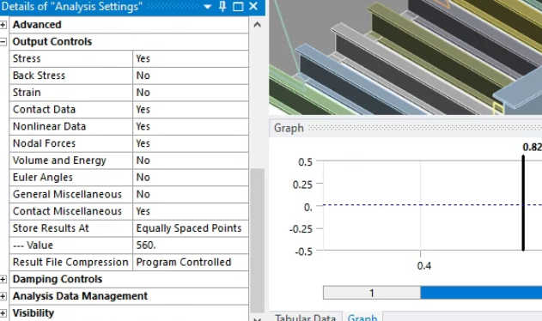The width and height of the screenshot is (542, 321).
Task: Open Result File Compression Program Controlled option
Action: click(191, 262)
